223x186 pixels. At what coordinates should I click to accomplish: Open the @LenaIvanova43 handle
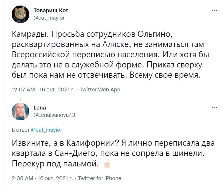[55, 115]
